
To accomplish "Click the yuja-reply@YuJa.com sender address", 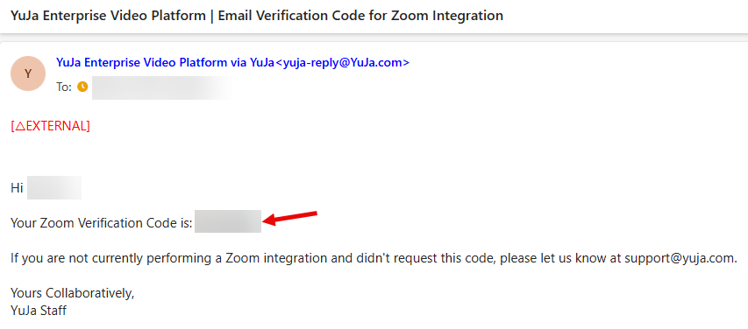I will pyautogui.click(x=344, y=62).
